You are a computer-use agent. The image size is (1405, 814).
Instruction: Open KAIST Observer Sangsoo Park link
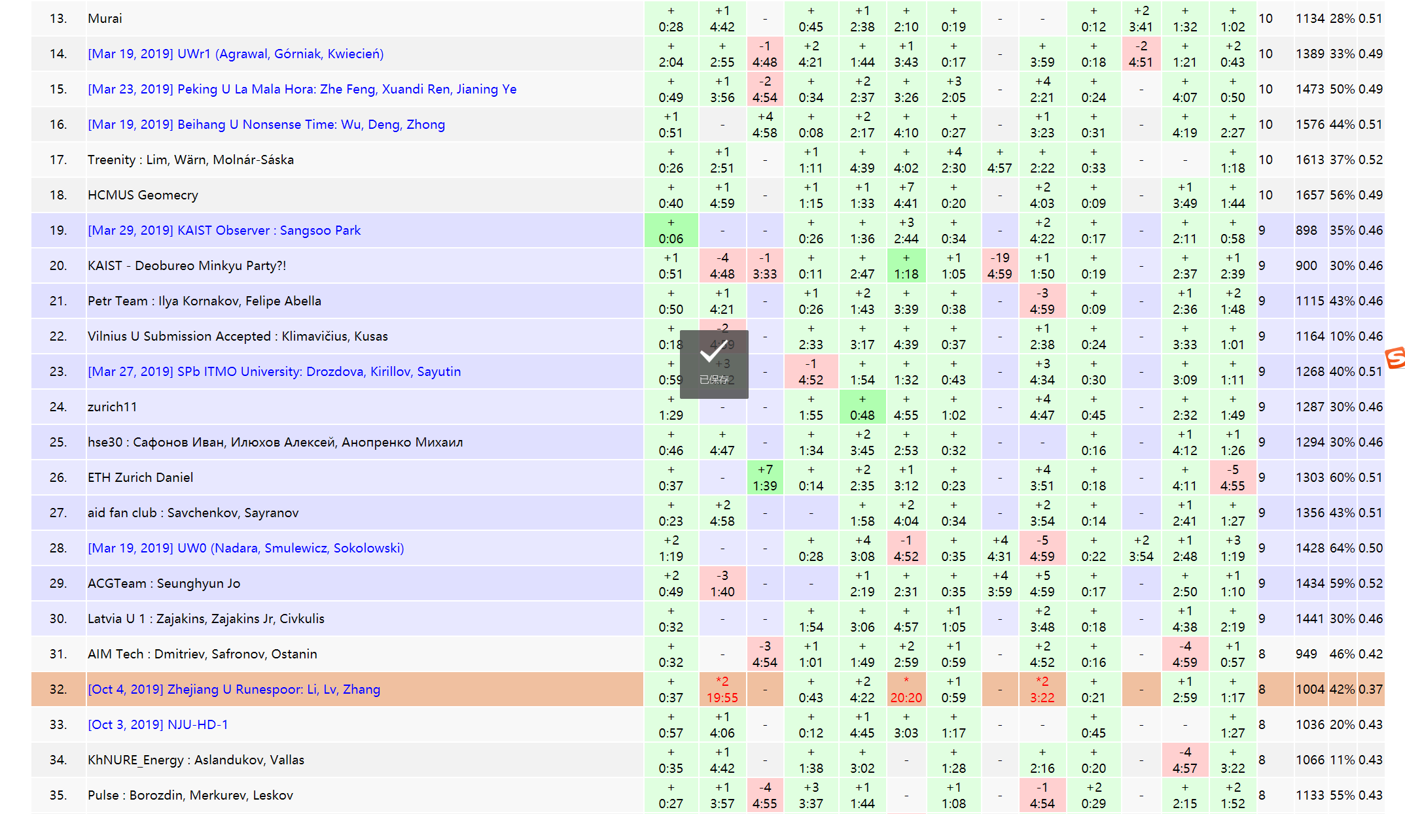(x=224, y=230)
